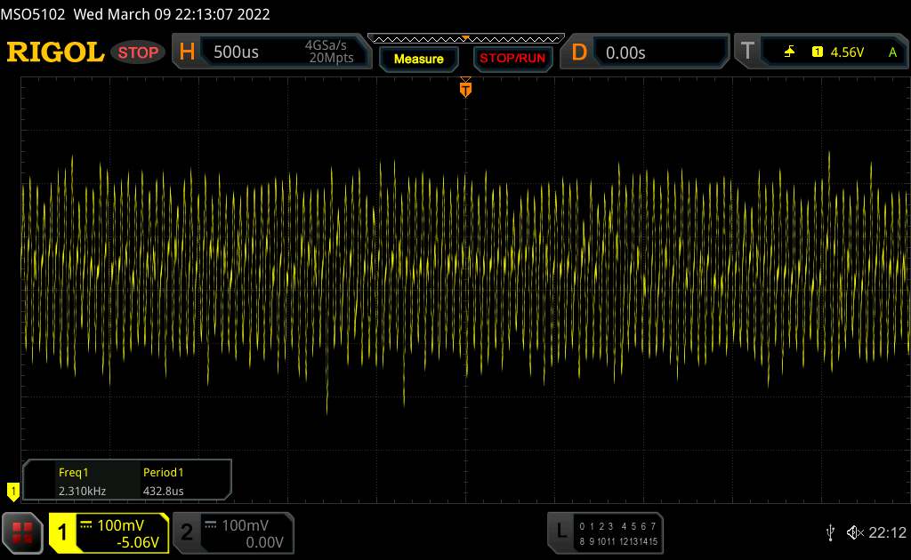This screenshot has width=911, height=560.
Task: Select the Period1 measurement readout
Action: coord(164,481)
